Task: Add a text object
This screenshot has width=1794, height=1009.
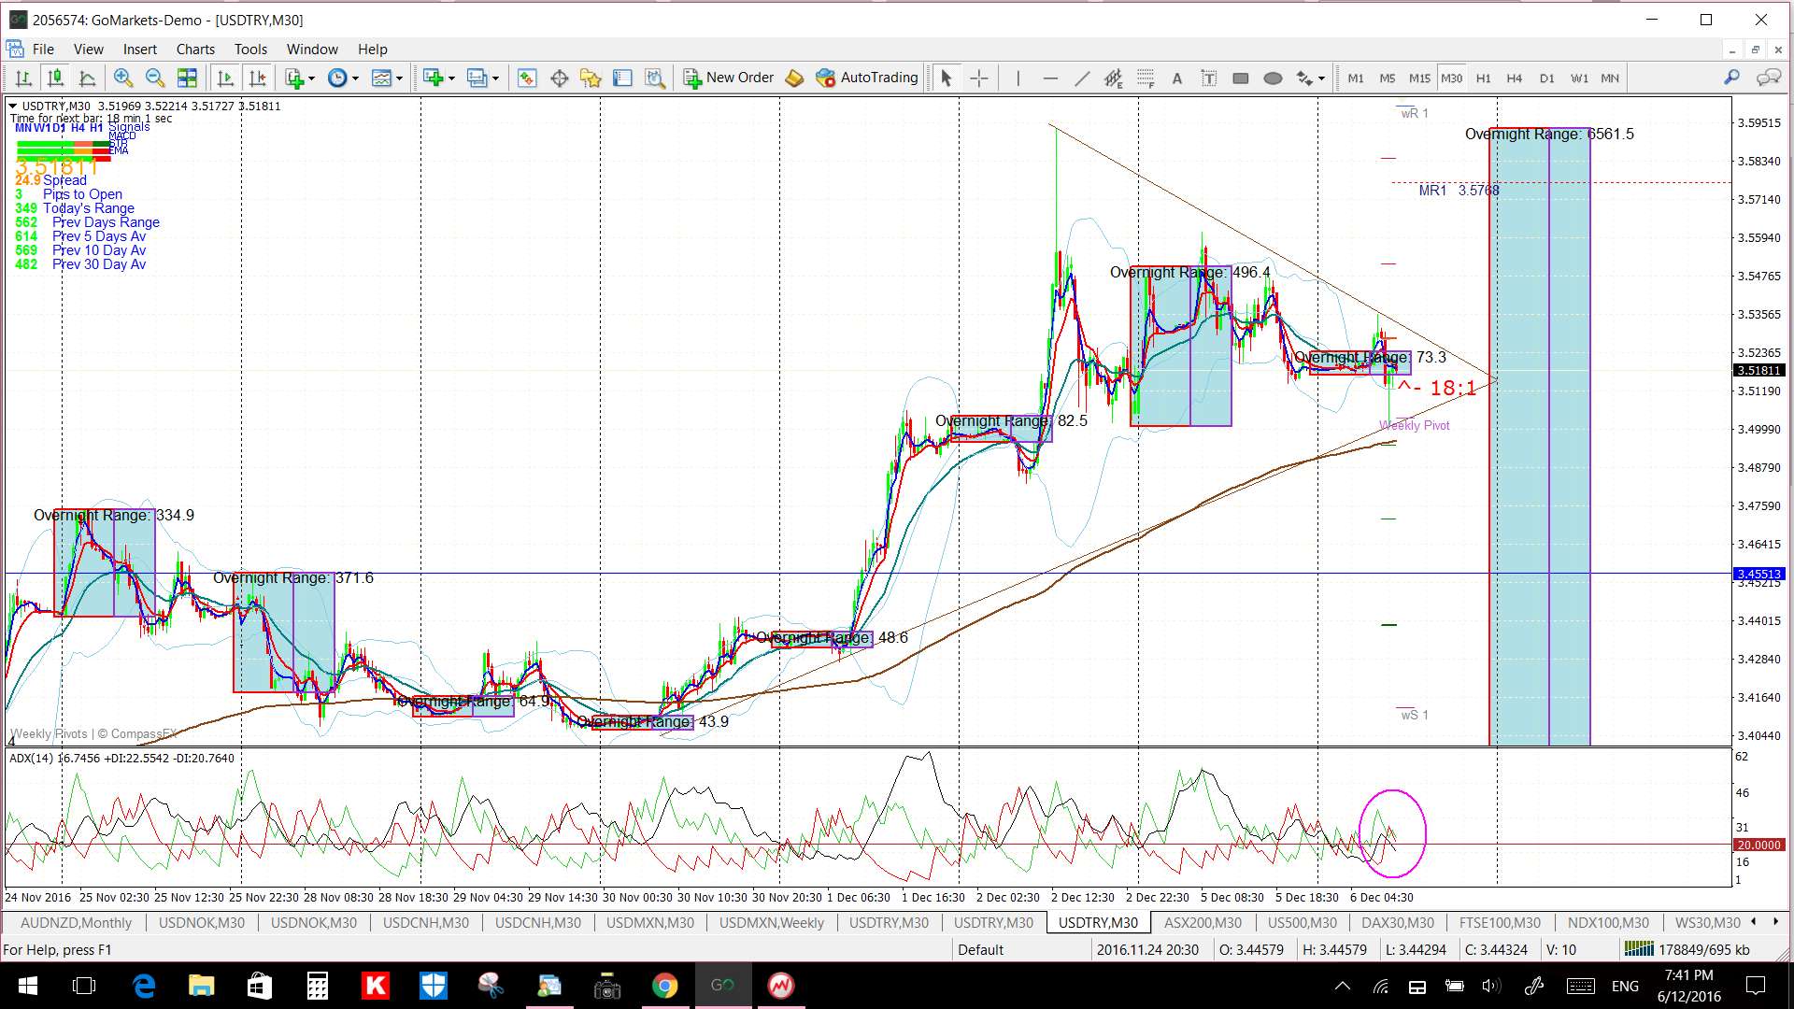Action: point(1177,78)
